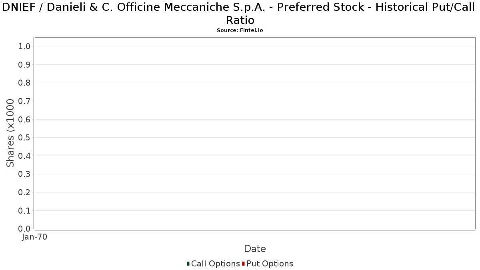
Task: Click the Date x-axis title
Action: (x=255, y=249)
